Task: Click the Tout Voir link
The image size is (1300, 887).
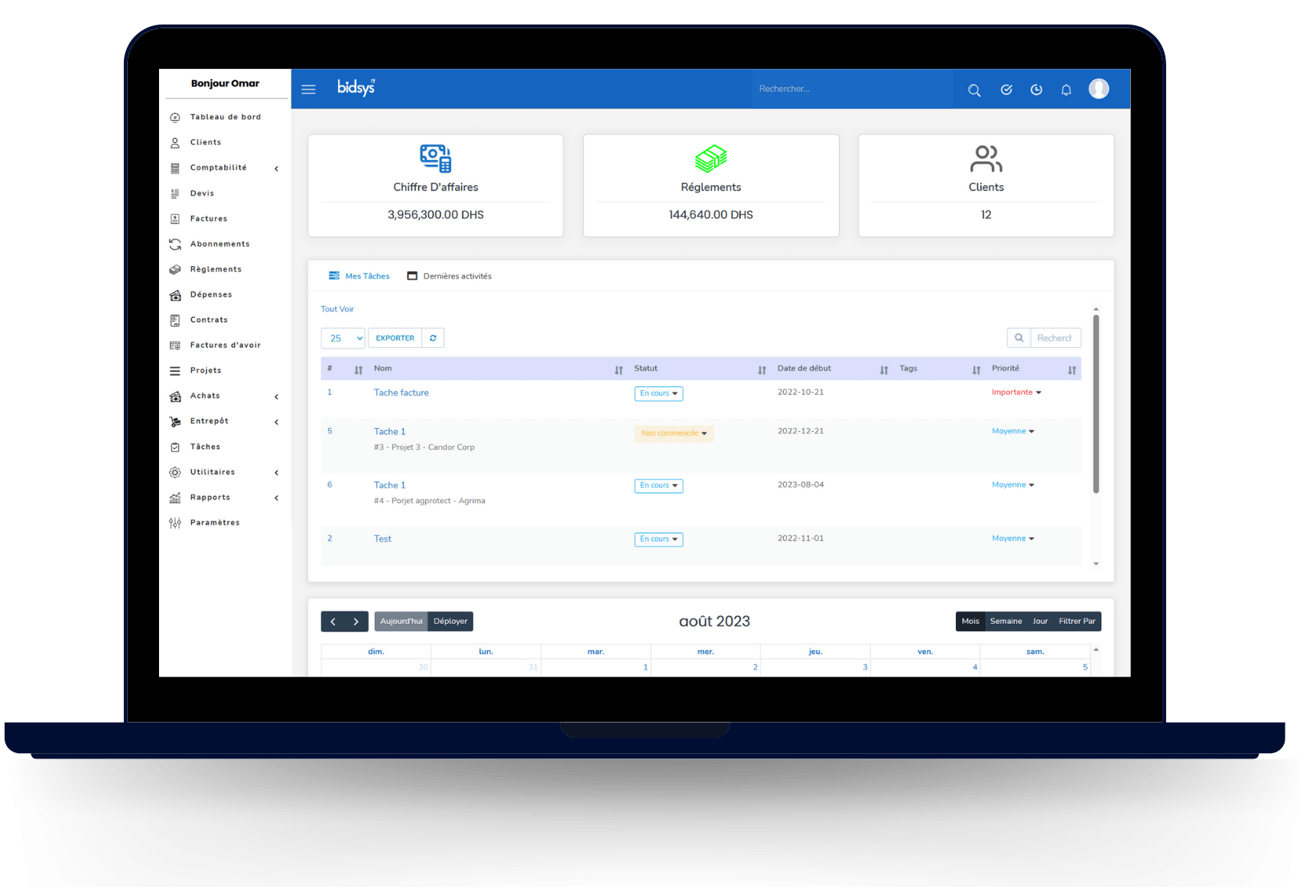Action: pyautogui.click(x=337, y=309)
